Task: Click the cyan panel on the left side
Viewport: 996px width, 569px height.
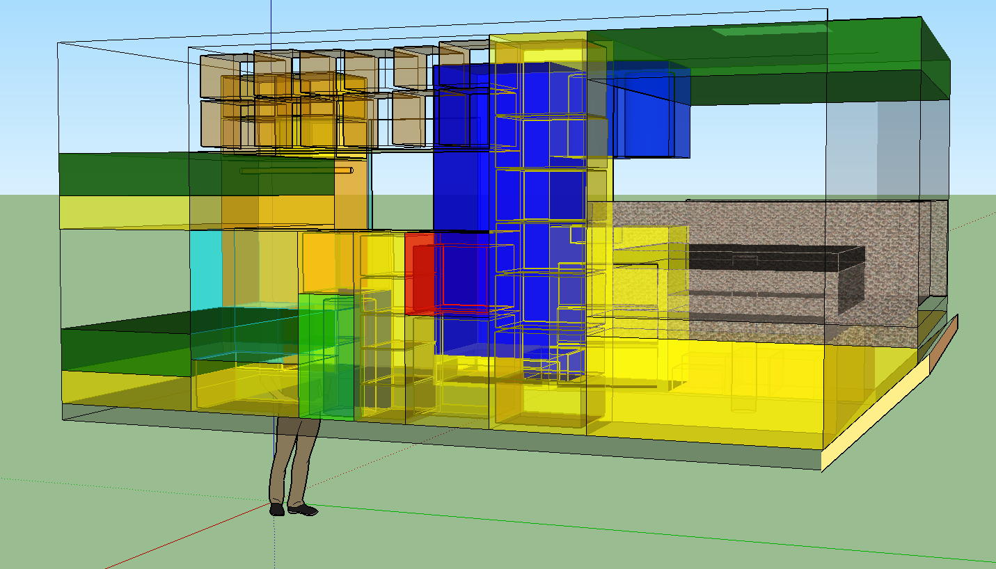Action: tap(206, 268)
